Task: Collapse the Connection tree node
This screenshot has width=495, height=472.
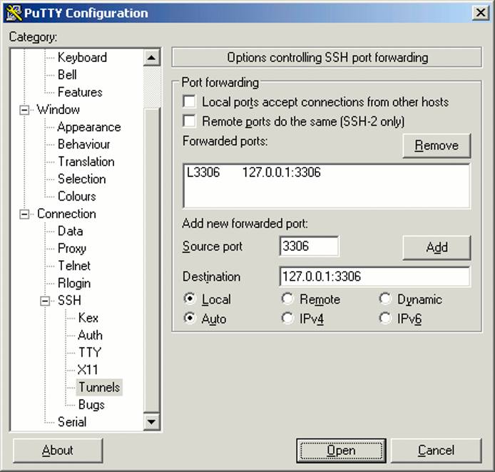Action: pyautogui.click(x=24, y=214)
